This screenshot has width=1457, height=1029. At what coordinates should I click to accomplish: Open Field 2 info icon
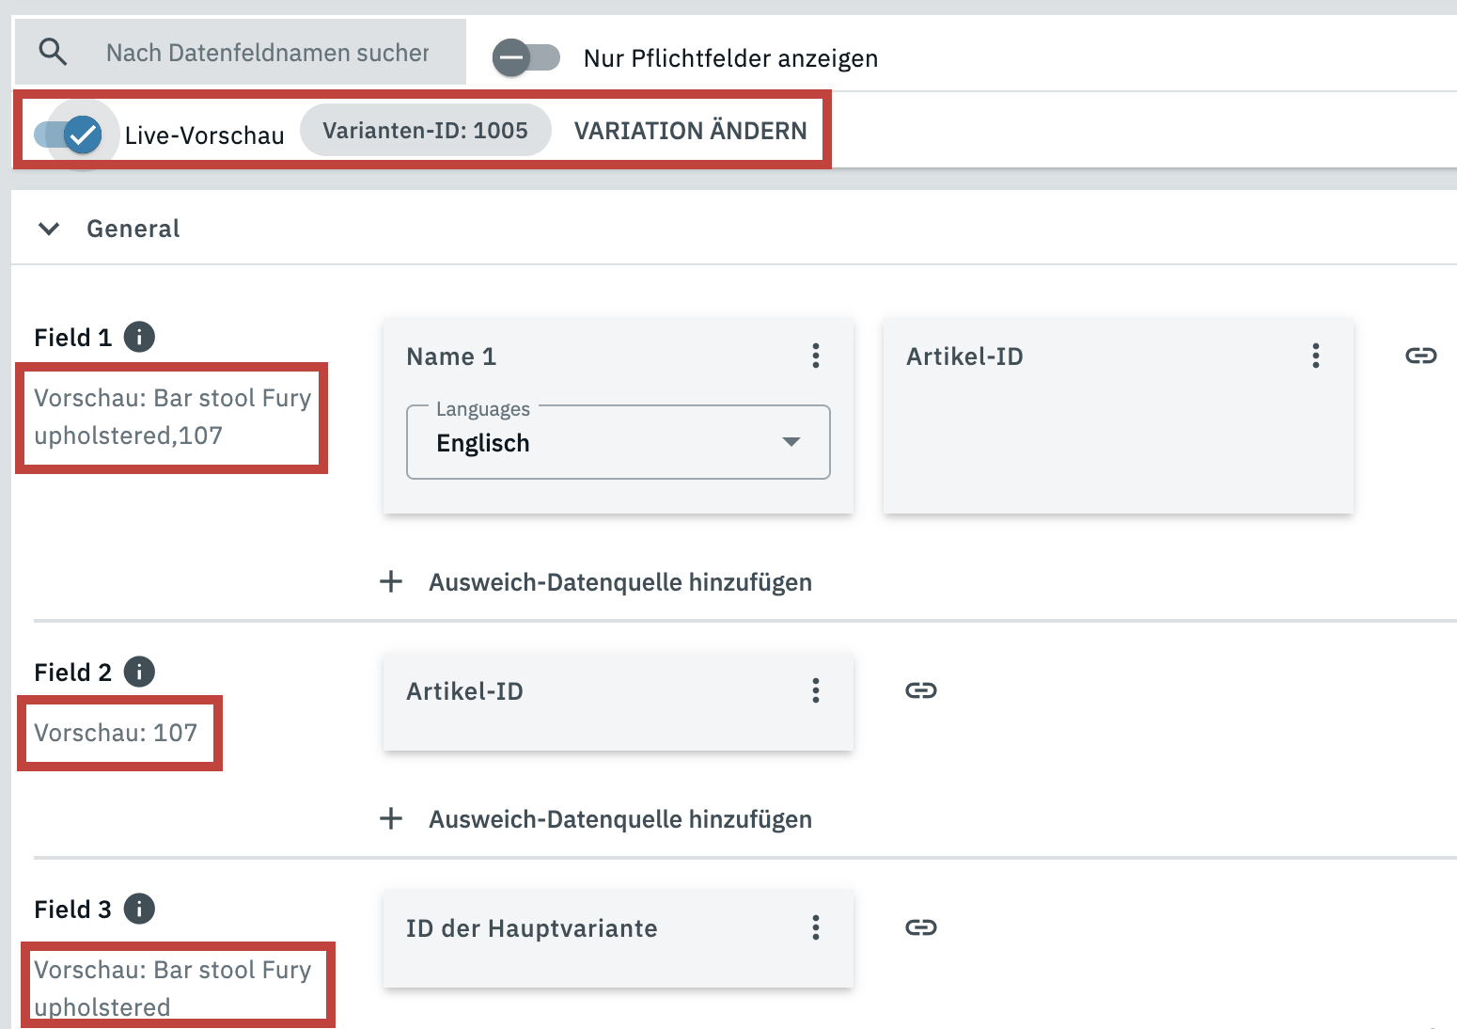[139, 672]
